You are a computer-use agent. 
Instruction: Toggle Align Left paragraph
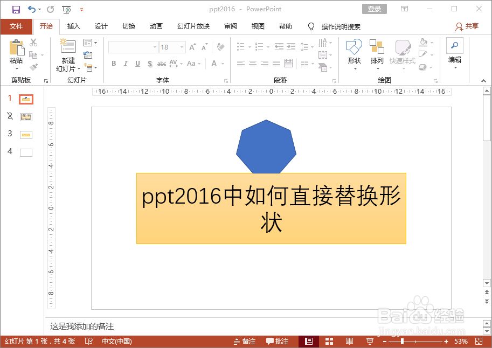click(x=241, y=64)
